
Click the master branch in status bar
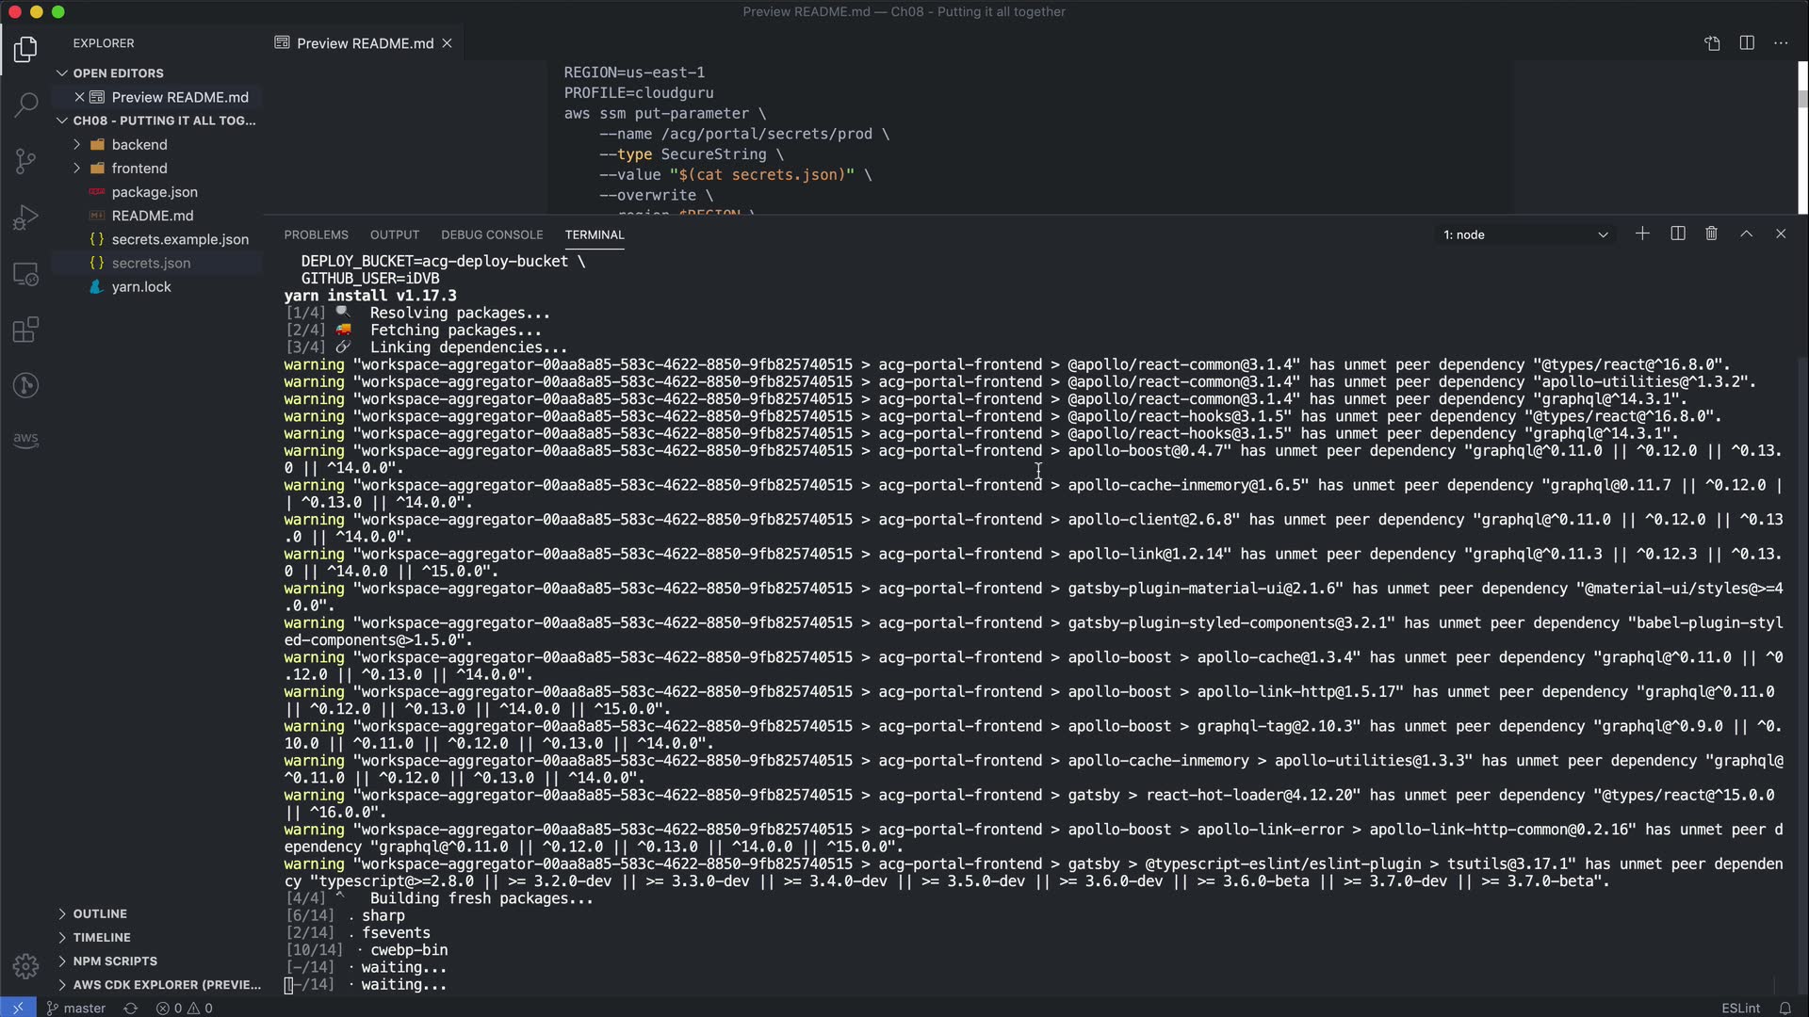click(77, 1008)
